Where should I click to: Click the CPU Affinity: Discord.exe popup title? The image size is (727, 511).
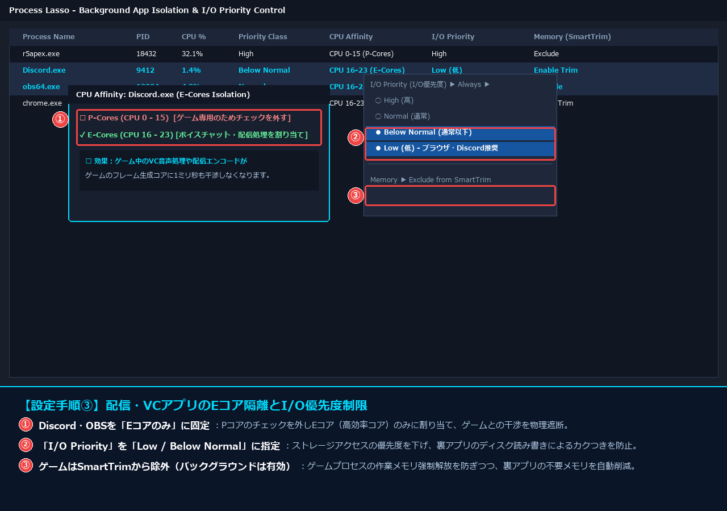tap(163, 94)
